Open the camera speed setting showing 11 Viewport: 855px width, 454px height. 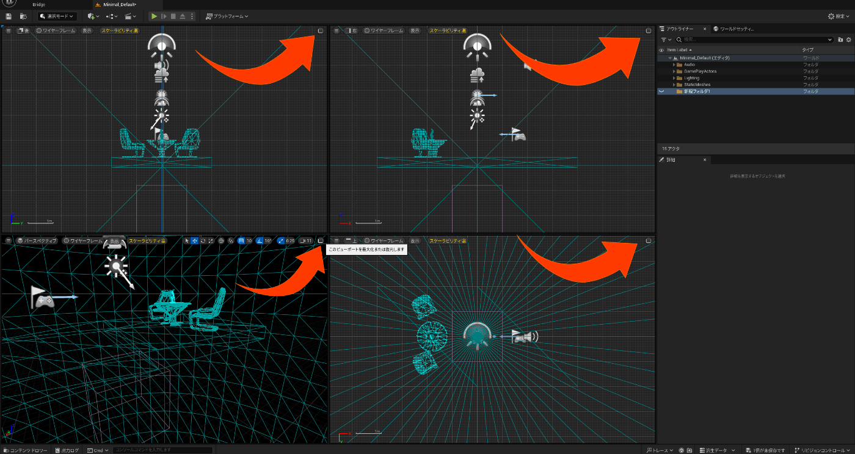click(x=305, y=241)
